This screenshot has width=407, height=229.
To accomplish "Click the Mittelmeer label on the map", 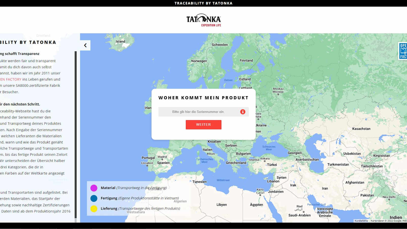I will [223, 180].
